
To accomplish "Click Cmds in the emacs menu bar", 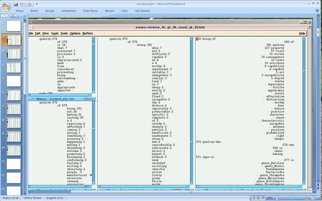I will (x=55, y=33).
